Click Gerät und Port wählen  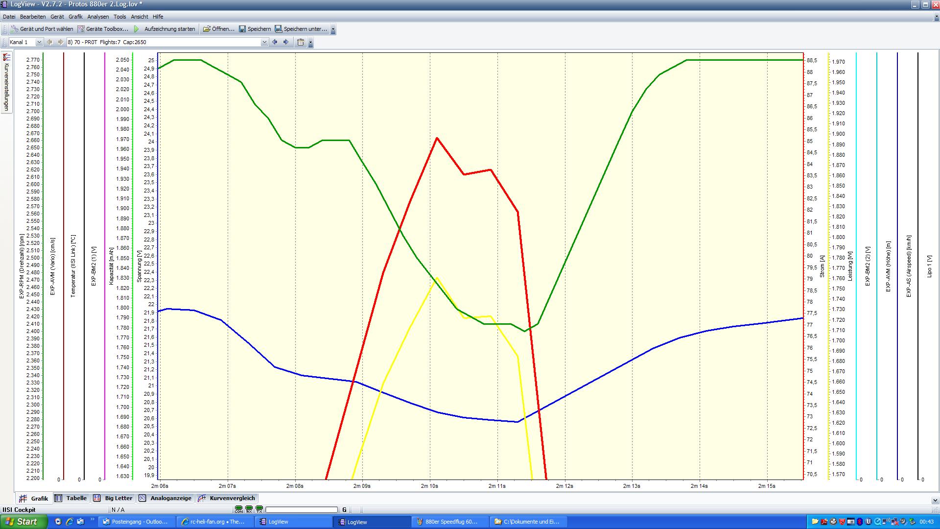(42, 29)
